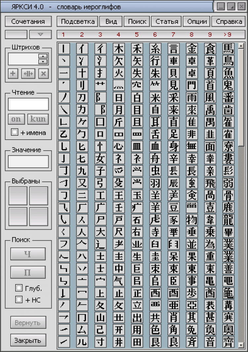This screenshot has width=248, height=352.
Task: Focus the Чтение reading input field
Action: (28, 105)
